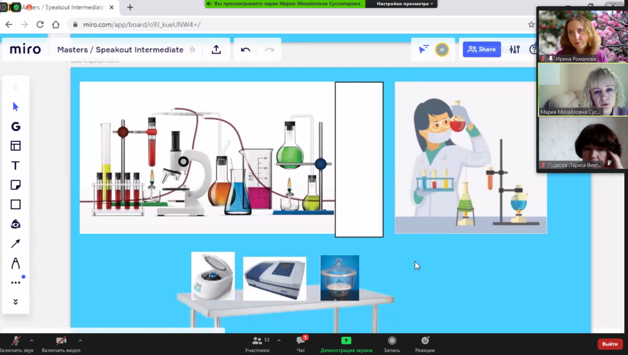
Task: Open the templates tool in Miro sidebar
Action: coord(16,145)
